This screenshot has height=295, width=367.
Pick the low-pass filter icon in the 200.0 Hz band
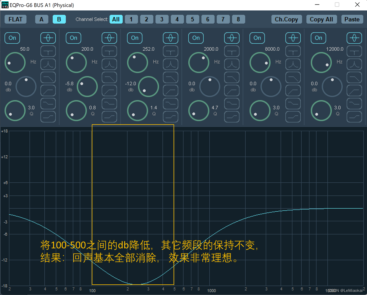(x=109, y=78)
